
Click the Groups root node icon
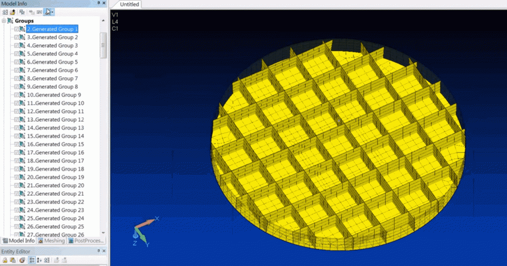pos(10,21)
